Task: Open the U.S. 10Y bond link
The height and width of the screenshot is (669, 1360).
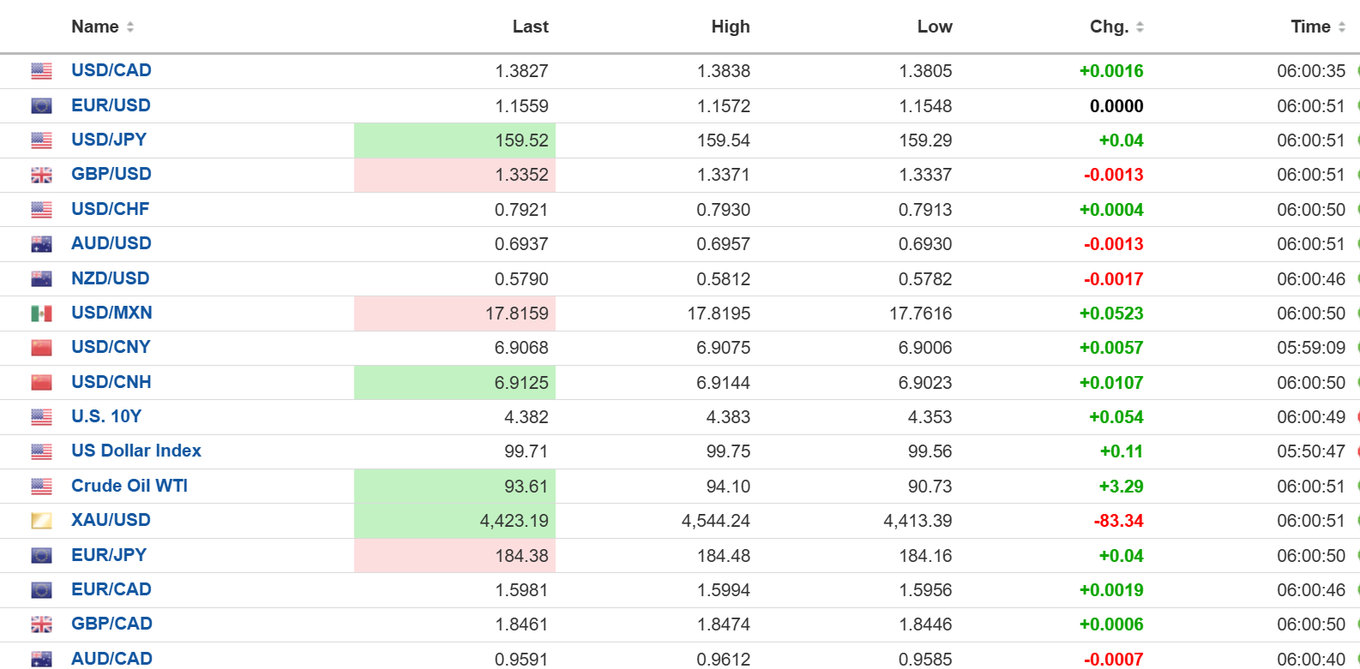Action: [x=106, y=416]
